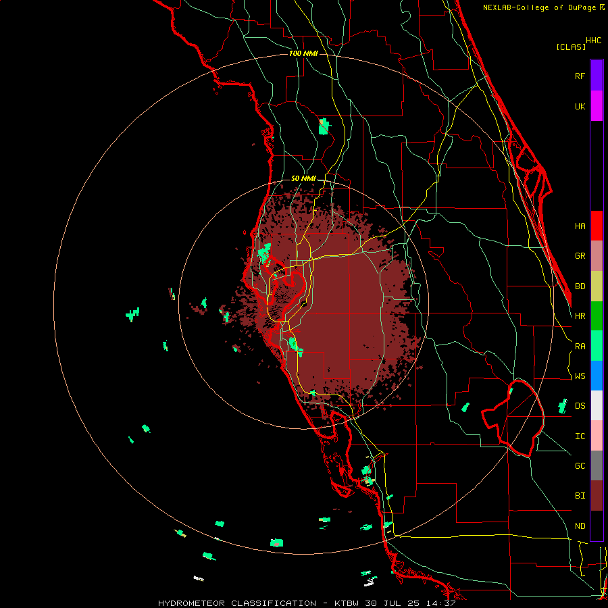
Task: Click the "HA" legend label
Action: tap(580, 226)
